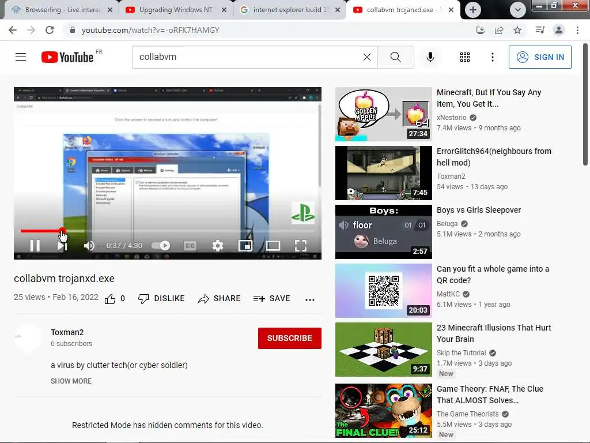Seek on the video progress bar
Viewport: 590px width, 443px height.
click(x=168, y=231)
